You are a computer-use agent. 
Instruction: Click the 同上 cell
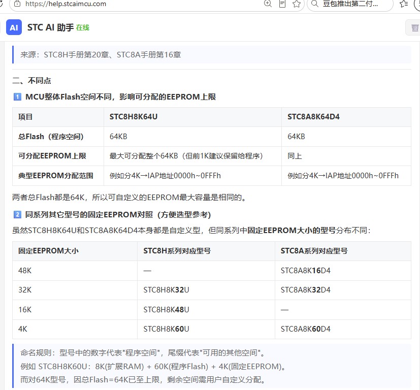(295, 156)
